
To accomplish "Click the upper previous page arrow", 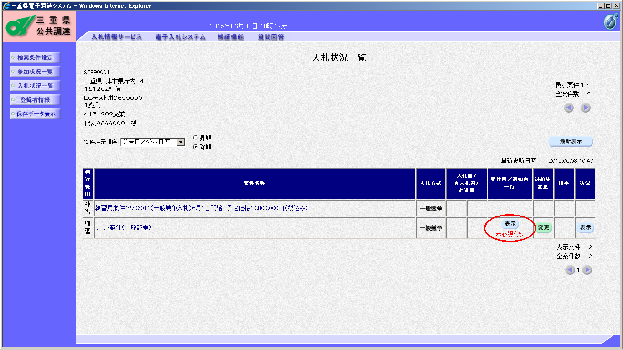I will pos(569,108).
